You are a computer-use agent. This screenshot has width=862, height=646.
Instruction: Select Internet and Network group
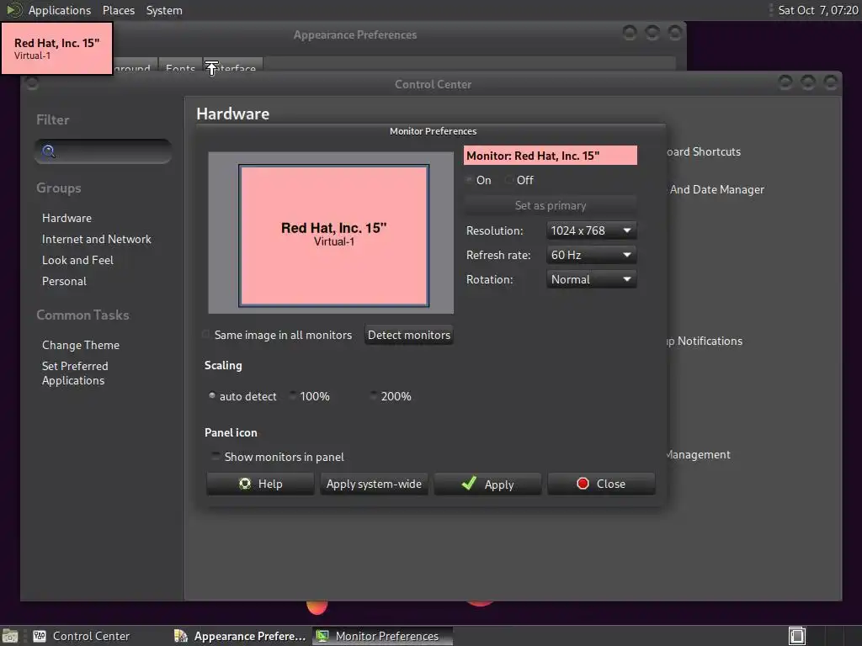tap(96, 239)
